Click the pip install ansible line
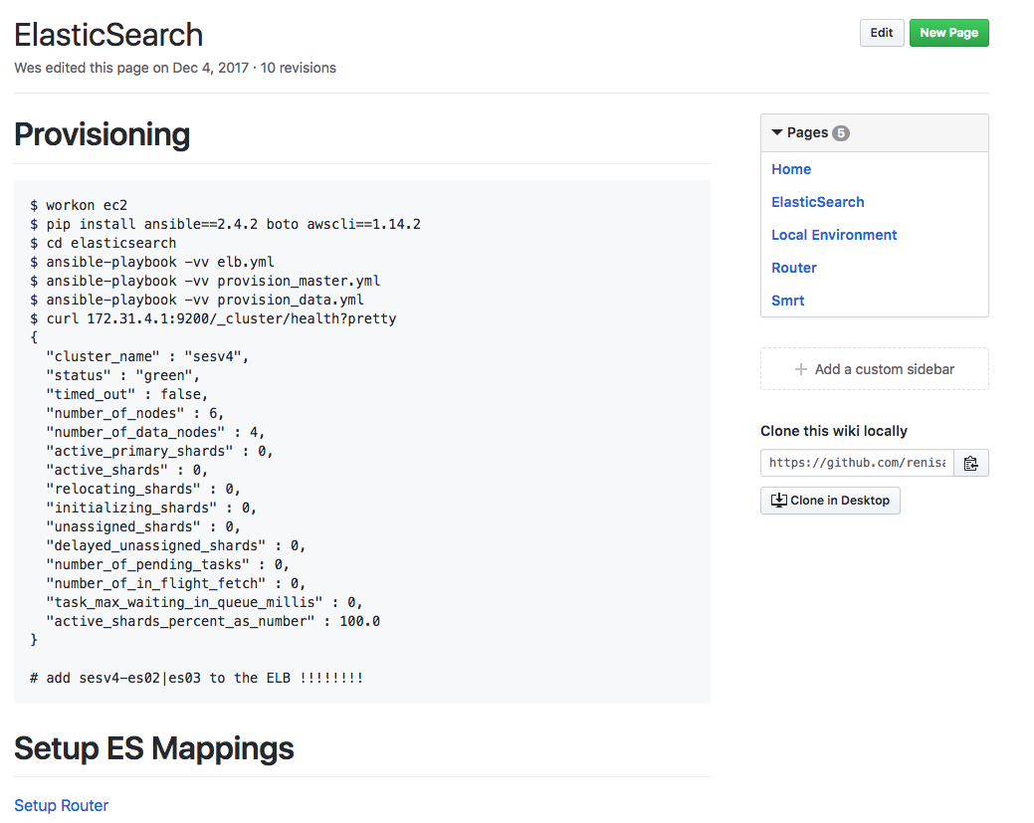Image resolution: width=1034 pixels, height=823 pixels. tap(225, 224)
